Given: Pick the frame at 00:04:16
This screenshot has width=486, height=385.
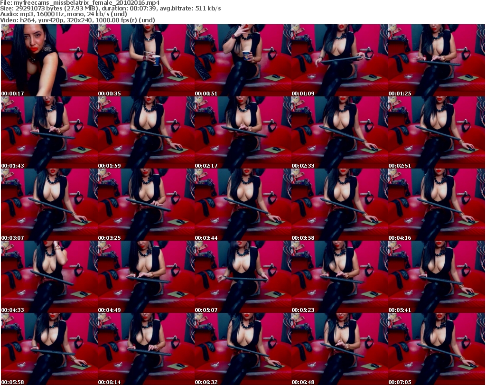Looking at the screenshot, I should coord(437,205).
